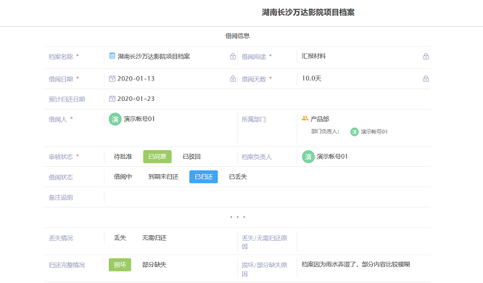Image resolution: width=483 pixels, height=283 pixels.
Task: Click calendar icon for 2020-01-13
Action: (112, 78)
